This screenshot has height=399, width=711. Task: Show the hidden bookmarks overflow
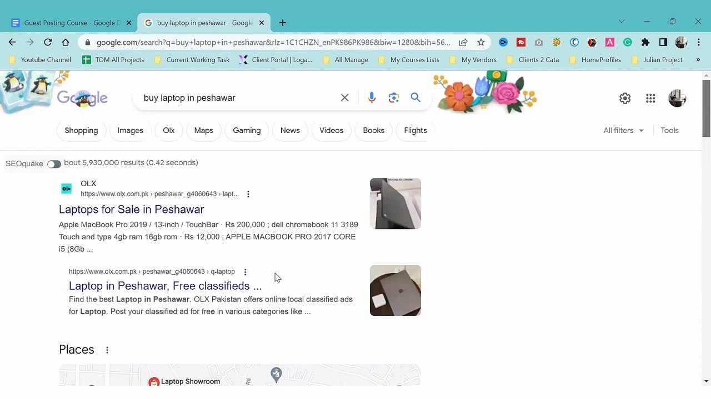click(698, 60)
